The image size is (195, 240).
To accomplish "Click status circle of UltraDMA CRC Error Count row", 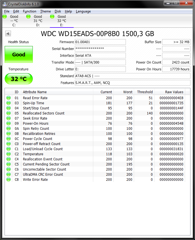I will [9, 174].
